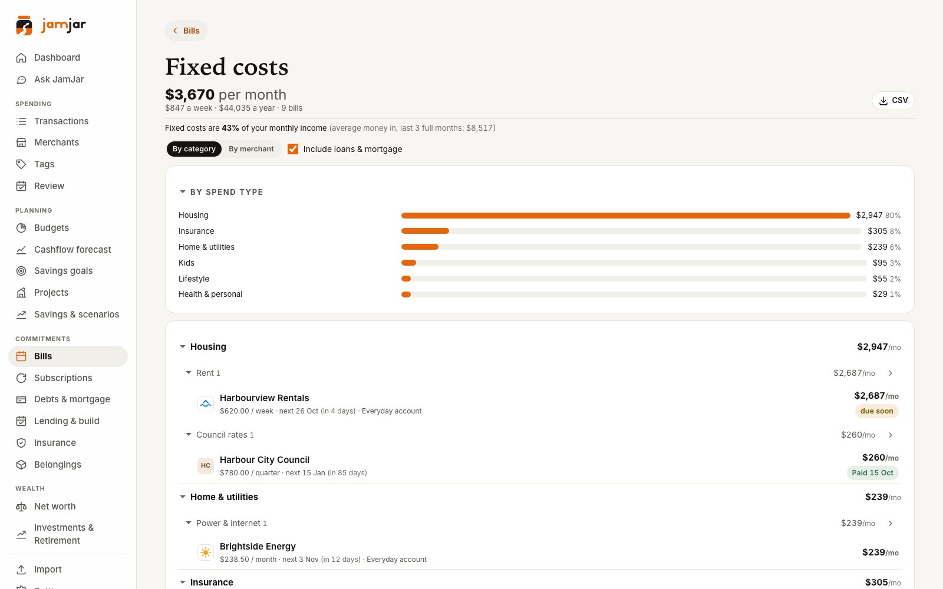Open Lending & build menu item
Image resolution: width=943 pixels, height=589 pixels.
68,421
